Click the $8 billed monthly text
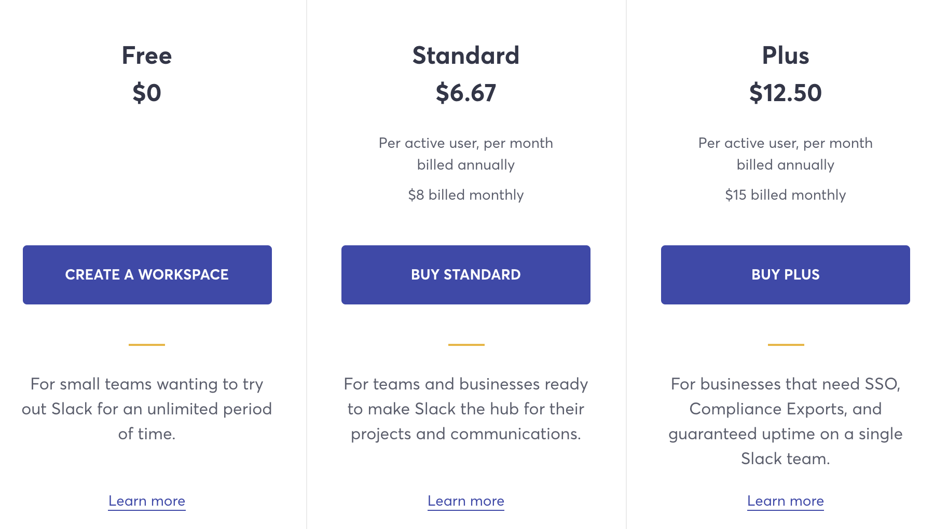 (x=466, y=195)
